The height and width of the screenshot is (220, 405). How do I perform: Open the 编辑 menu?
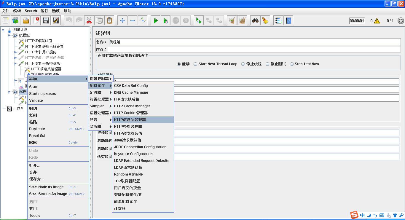click(x=17, y=11)
